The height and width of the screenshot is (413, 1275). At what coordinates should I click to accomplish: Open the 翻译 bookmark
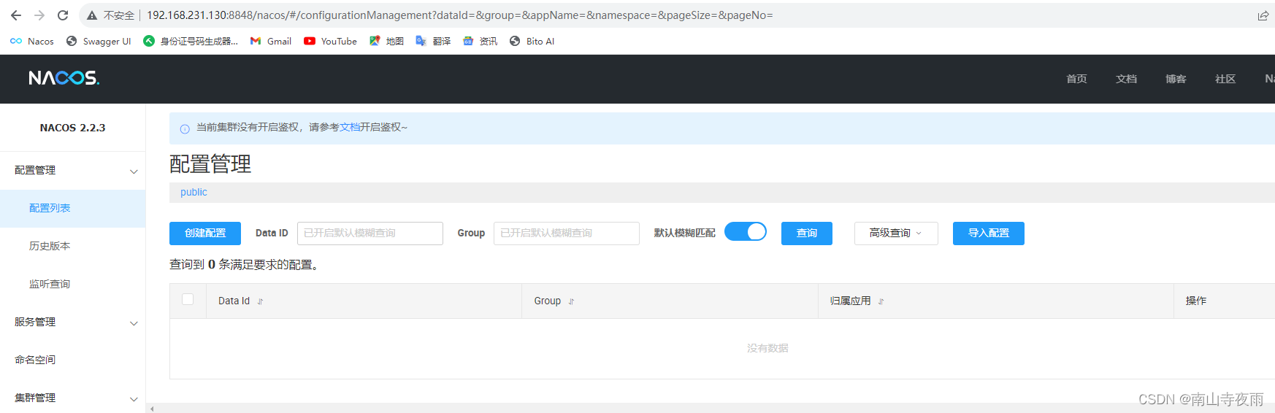433,42
